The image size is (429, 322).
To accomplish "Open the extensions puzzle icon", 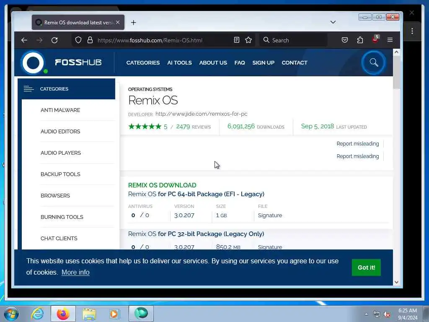I will click(360, 40).
